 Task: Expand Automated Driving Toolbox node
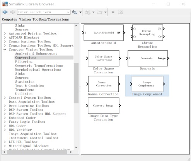coord(5,34)
